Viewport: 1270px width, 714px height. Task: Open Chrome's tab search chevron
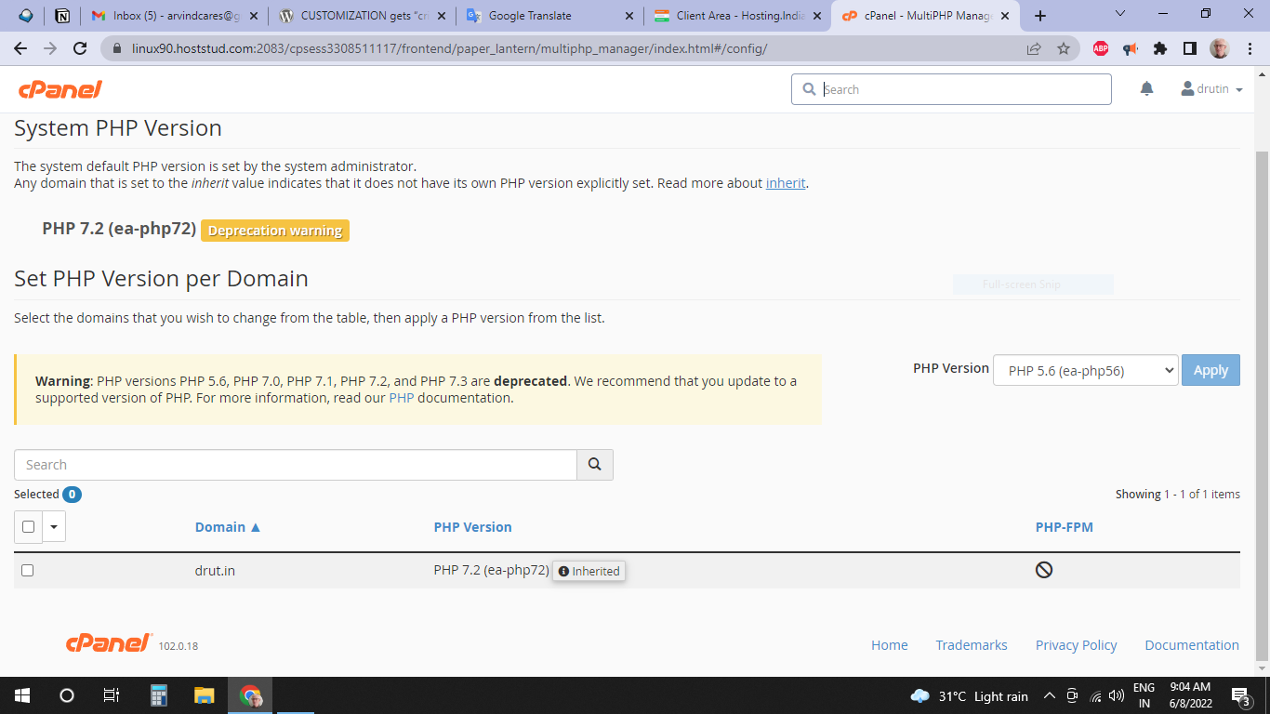[1119, 14]
